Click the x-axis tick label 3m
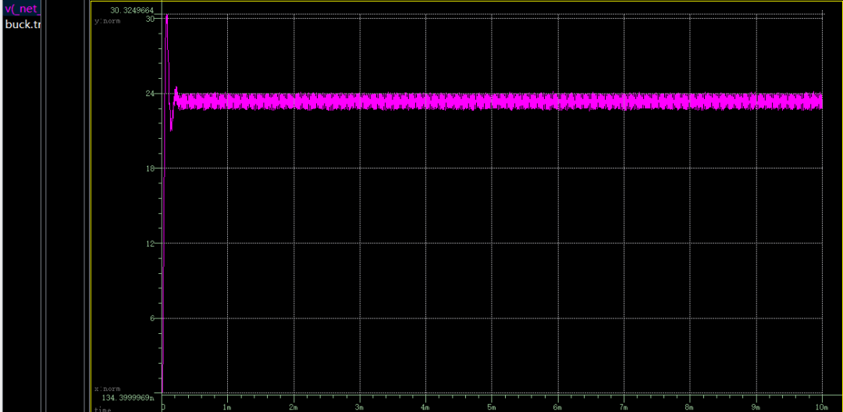This screenshot has height=412, width=843. 360,407
